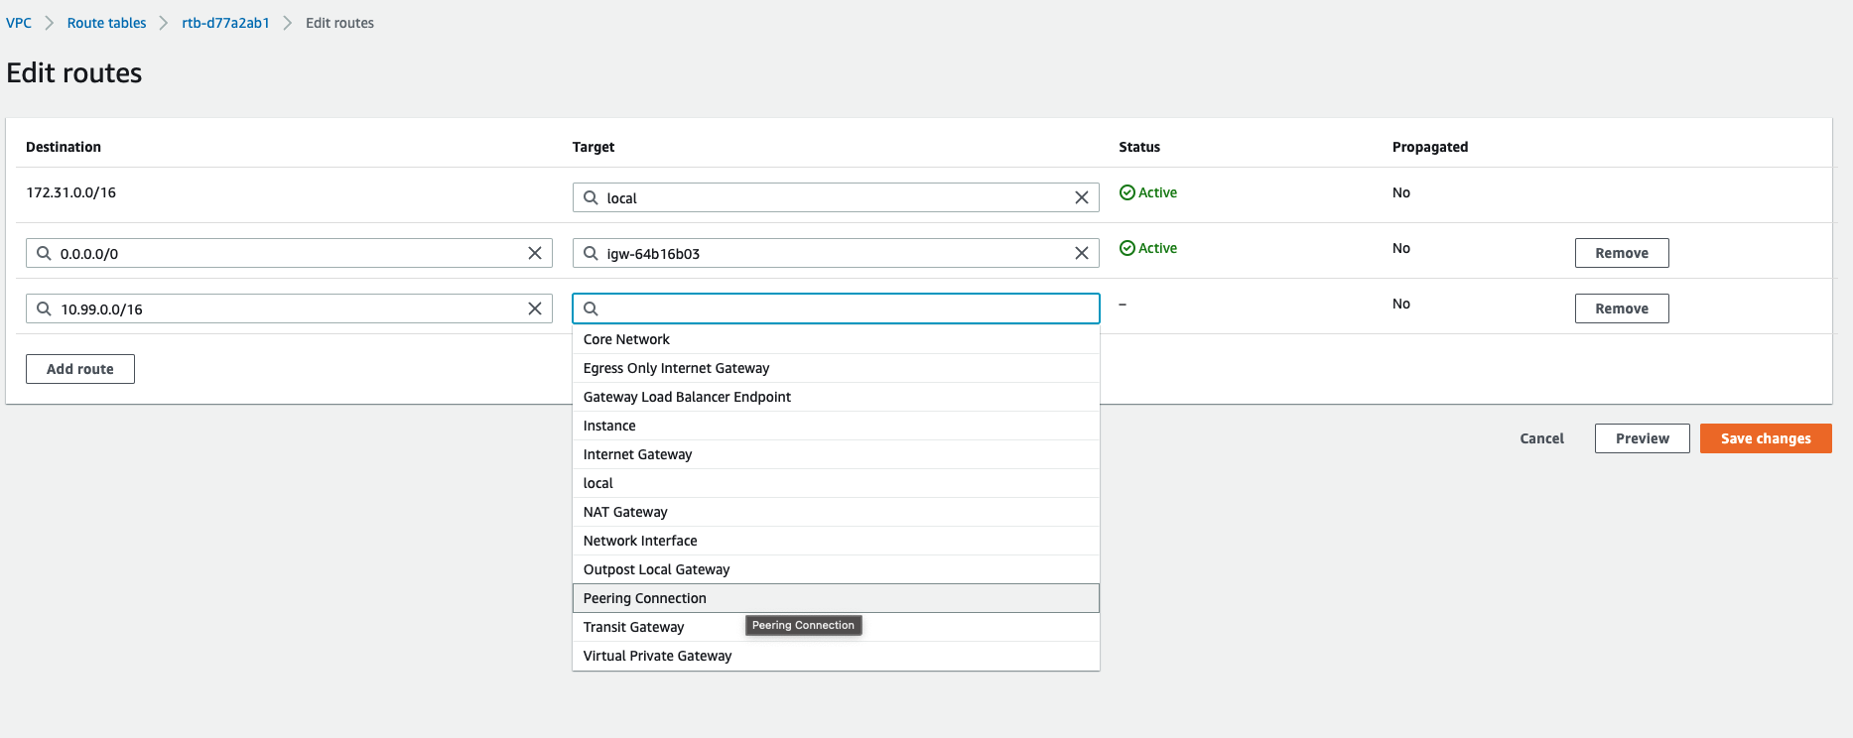Screen dimensions: 1853x738
Task: Choose Instance as route target
Action: [x=836, y=426]
